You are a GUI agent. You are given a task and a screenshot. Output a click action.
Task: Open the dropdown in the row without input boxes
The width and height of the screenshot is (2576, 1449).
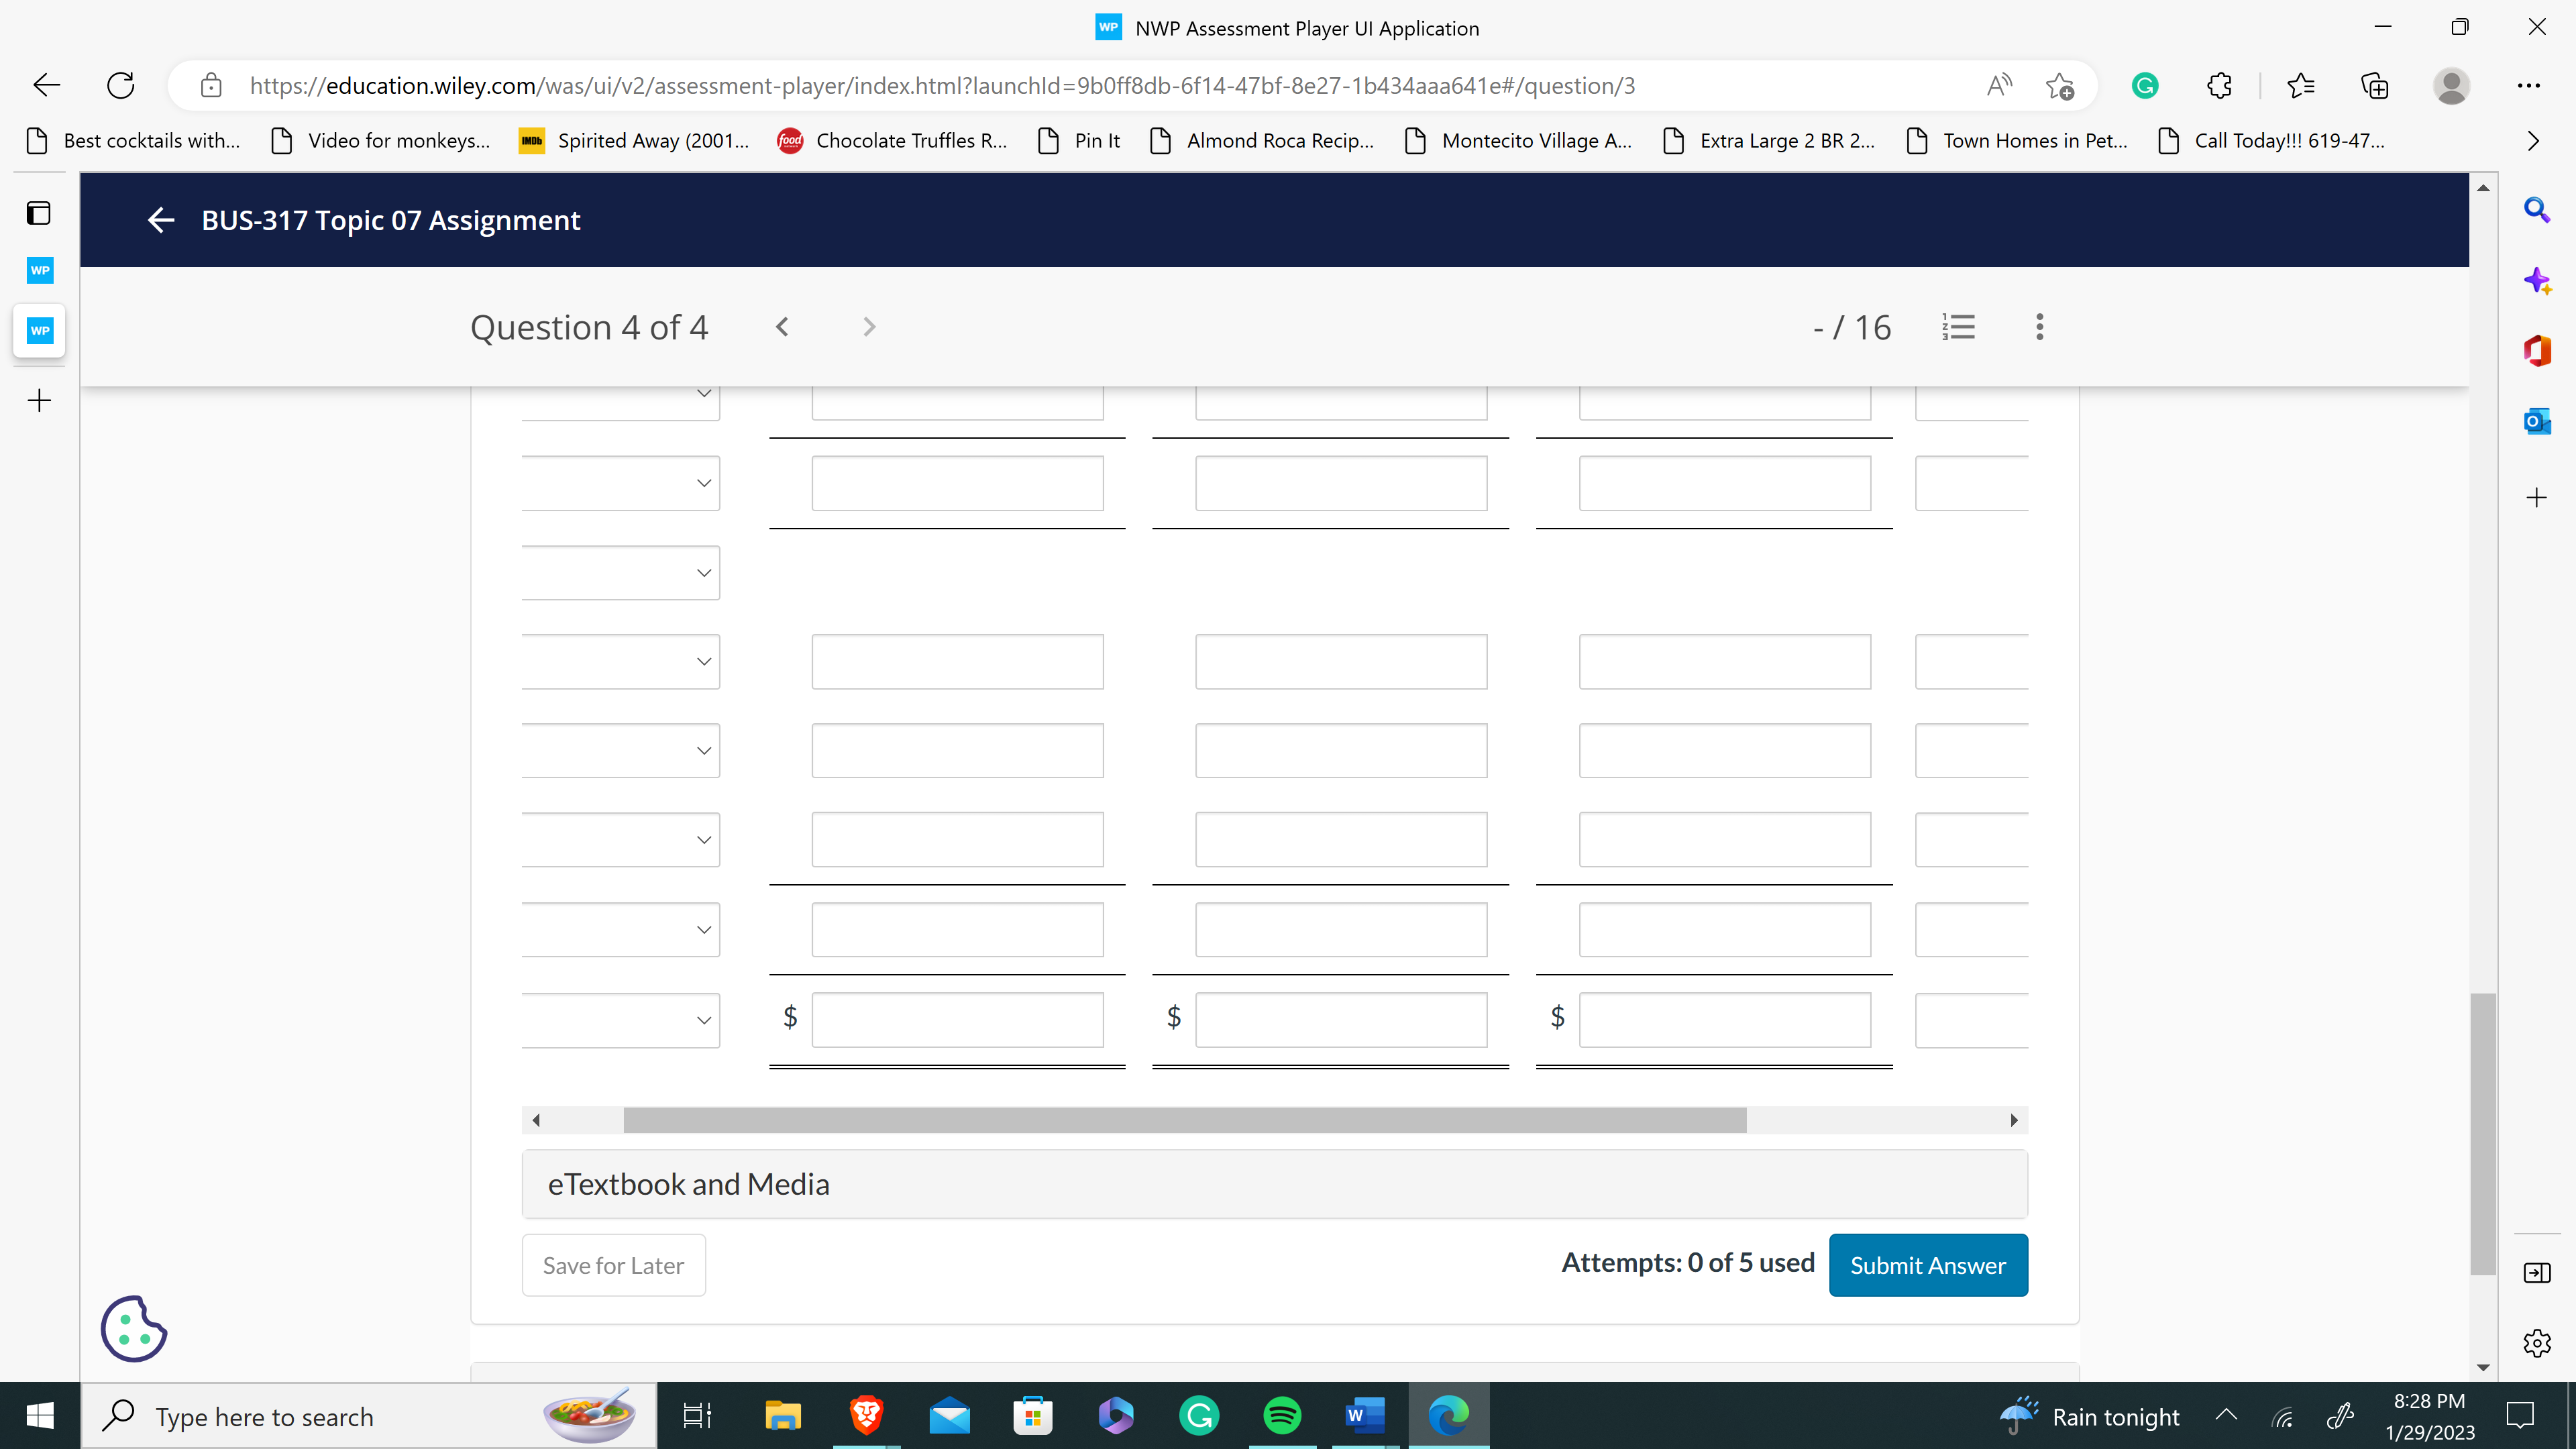click(x=620, y=573)
